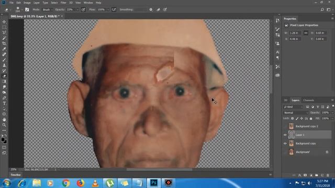Click the background color swatch

tap(5, 142)
